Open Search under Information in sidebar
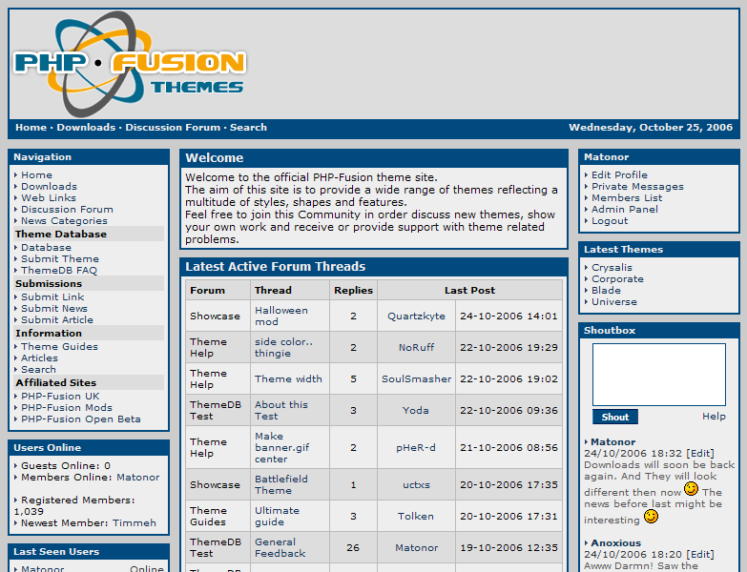747x572 pixels. tap(38, 369)
